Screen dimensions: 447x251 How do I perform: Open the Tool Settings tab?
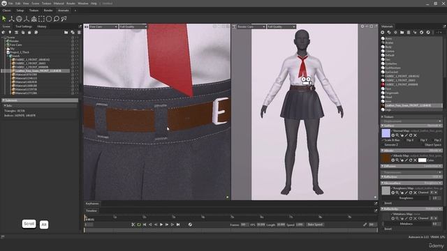[24, 26]
